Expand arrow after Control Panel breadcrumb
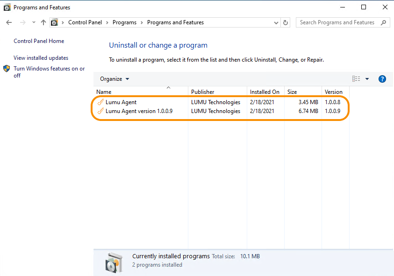Viewport: 394px width, 276px height. tap(107, 22)
